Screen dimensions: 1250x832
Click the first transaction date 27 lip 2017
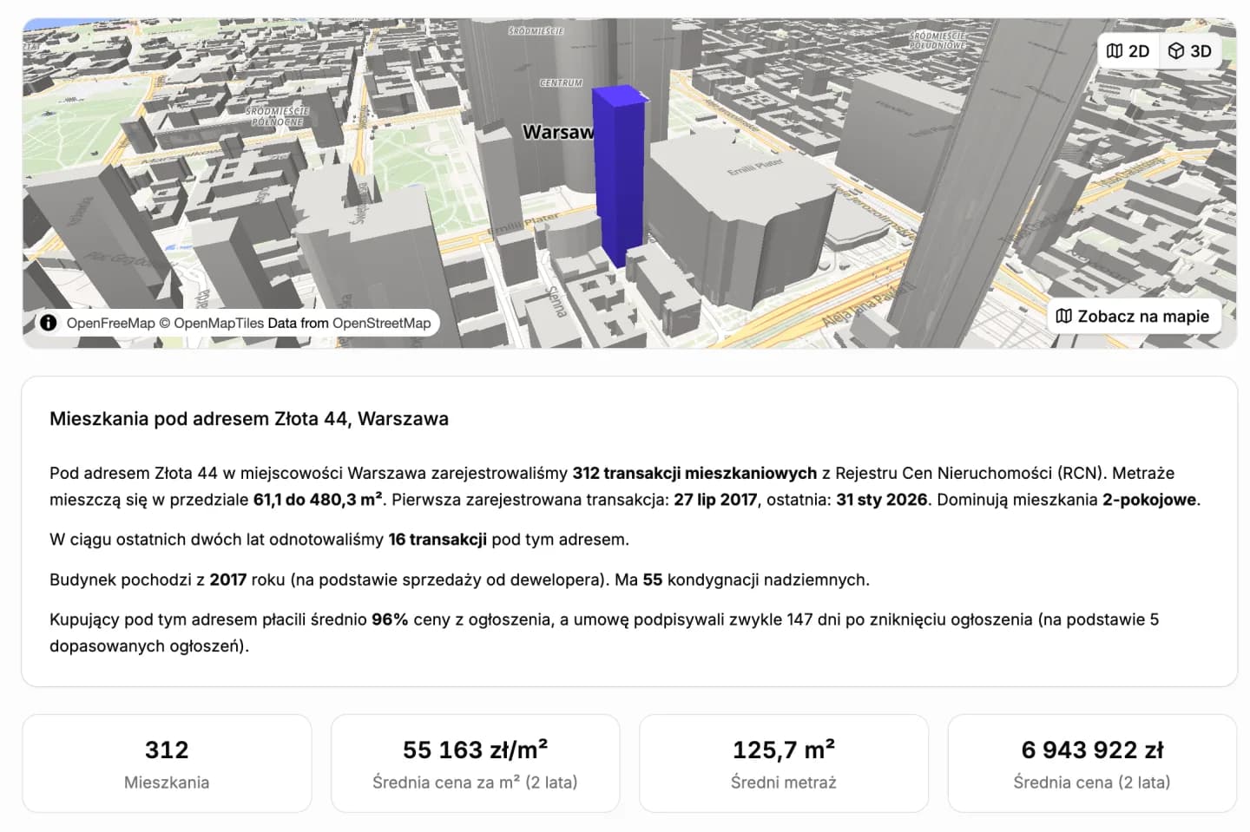pos(715,500)
